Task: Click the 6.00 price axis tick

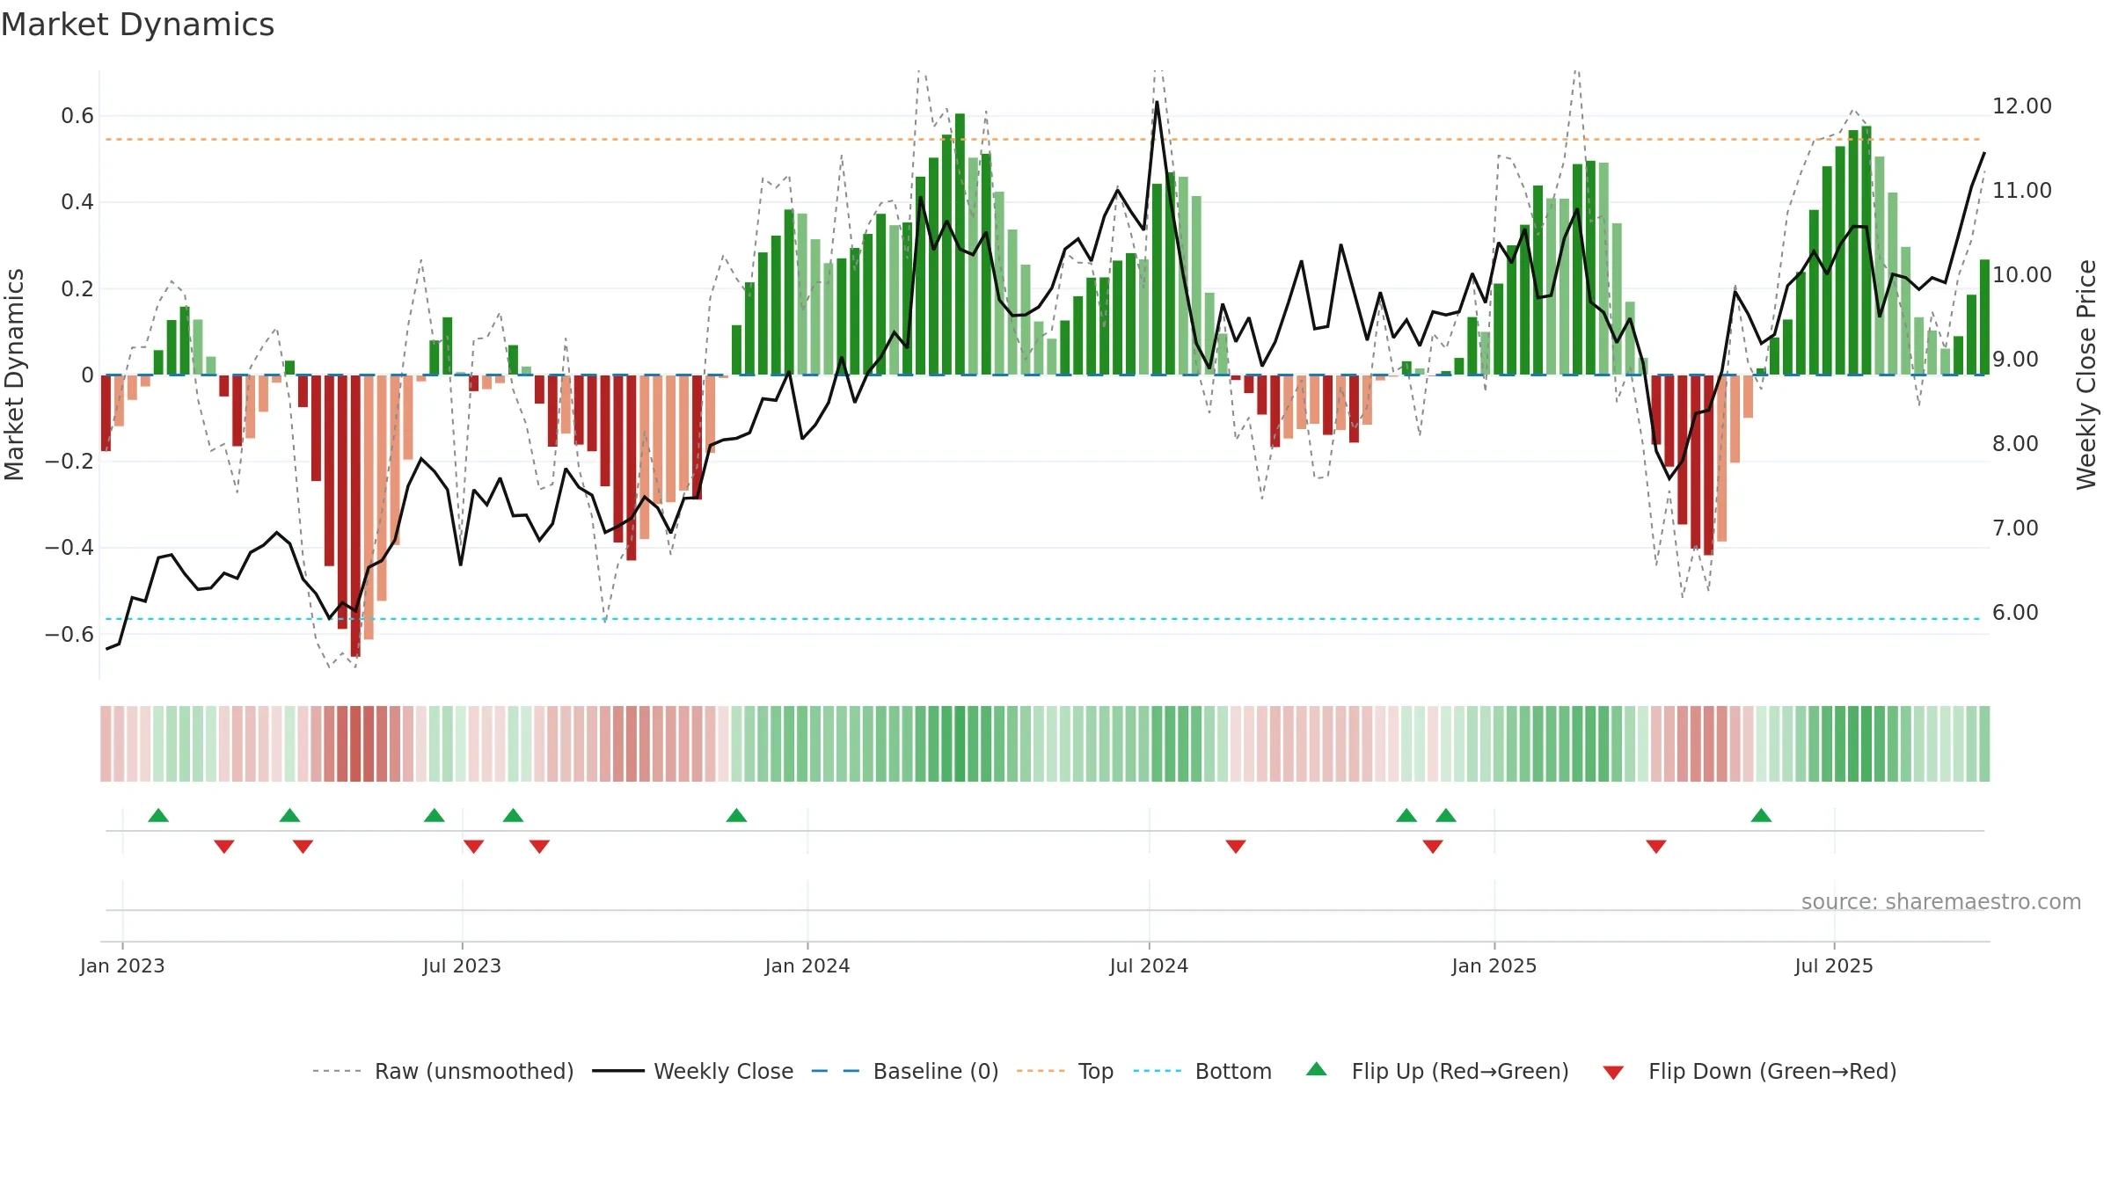Action: coord(2015,612)
